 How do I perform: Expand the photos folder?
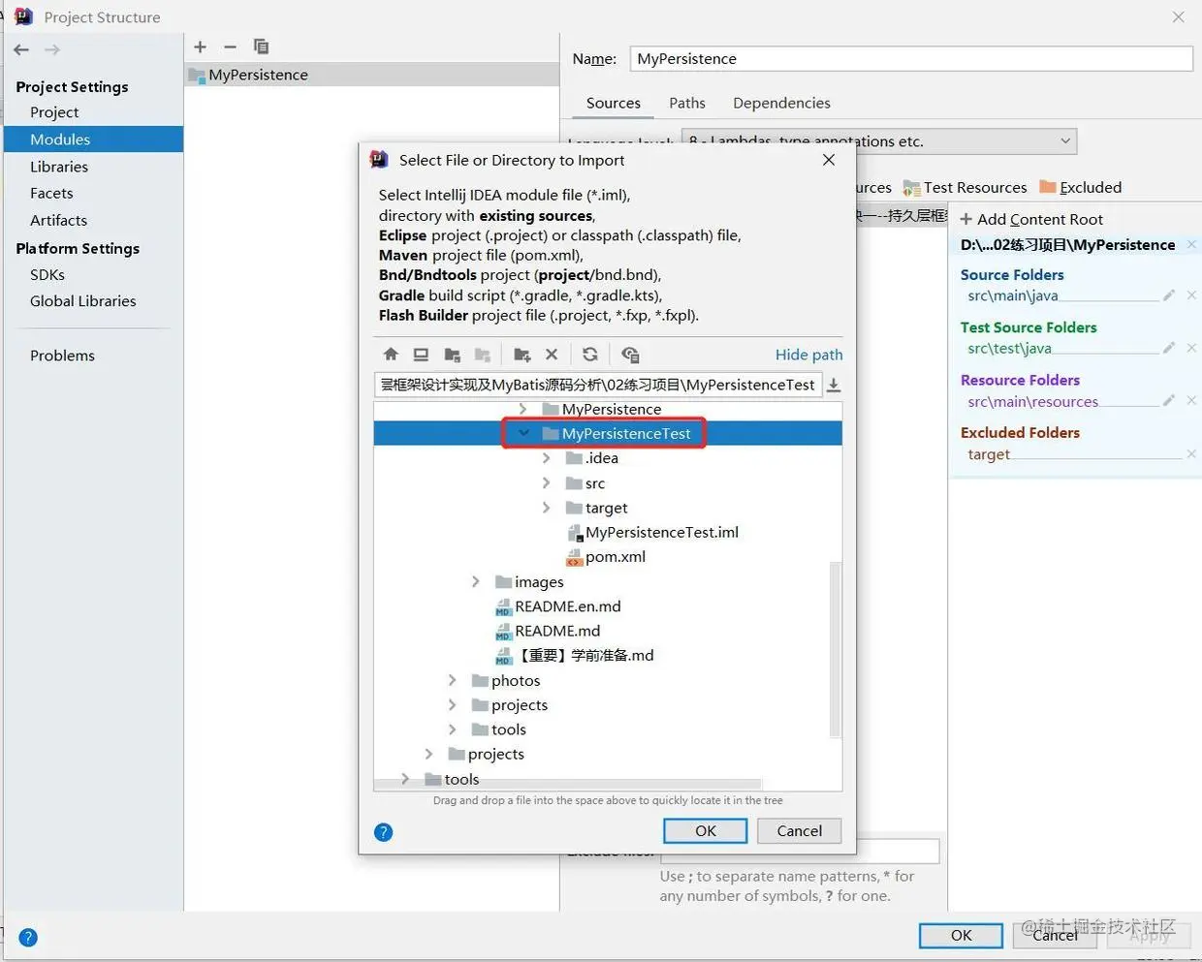click(453, 680)
